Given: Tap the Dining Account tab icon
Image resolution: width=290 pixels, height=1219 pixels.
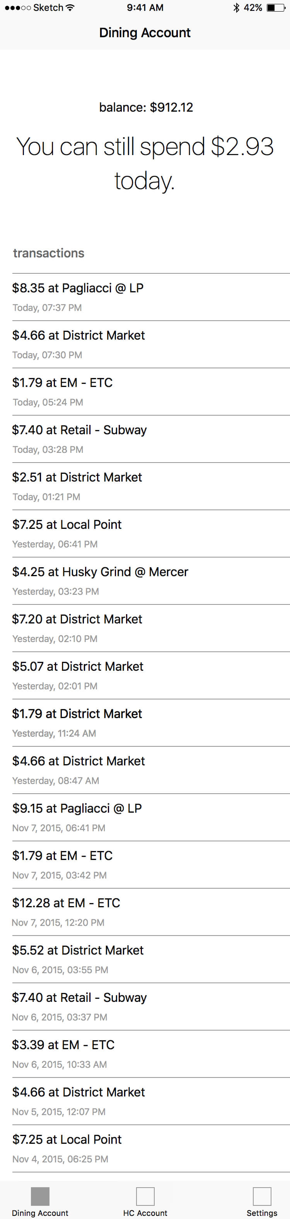Looking at the screenshot, I should (x=40, y=1196).
